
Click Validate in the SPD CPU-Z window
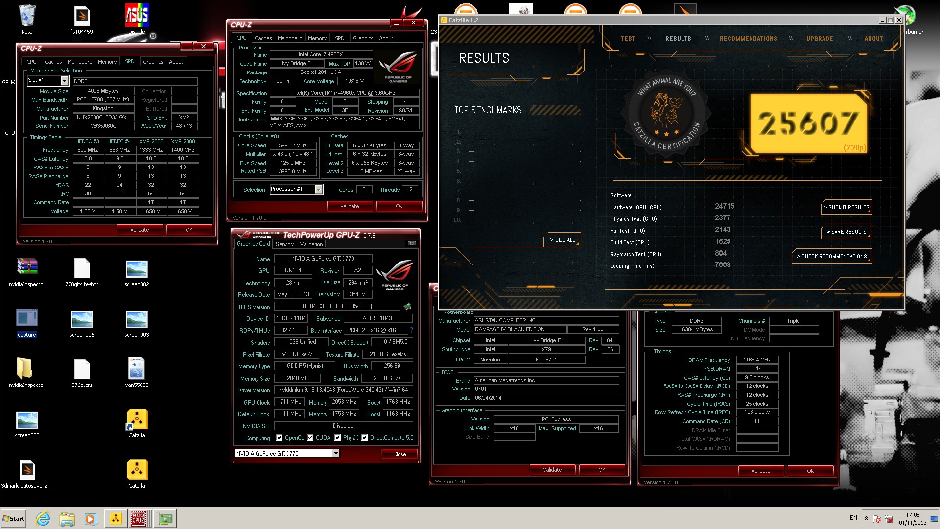(140, 230)
